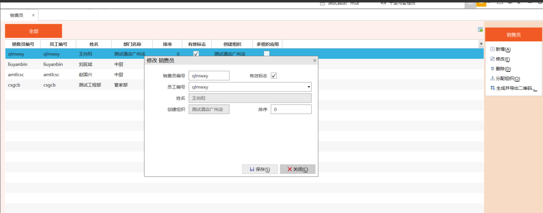Click the QR code export icon
Image resolution: width=543 pixels, height=213 pixels.
(493, 88)
